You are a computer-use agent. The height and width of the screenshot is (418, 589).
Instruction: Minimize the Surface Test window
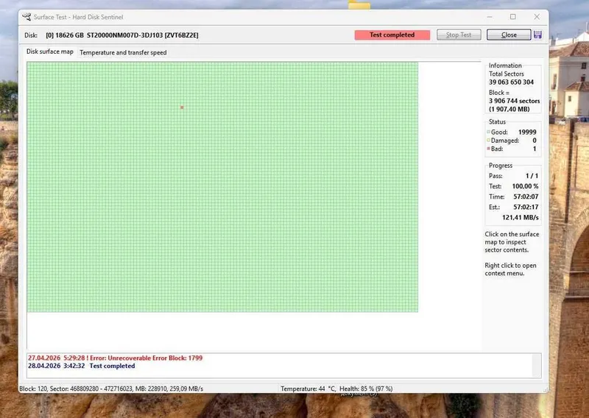tap(490, 17)
